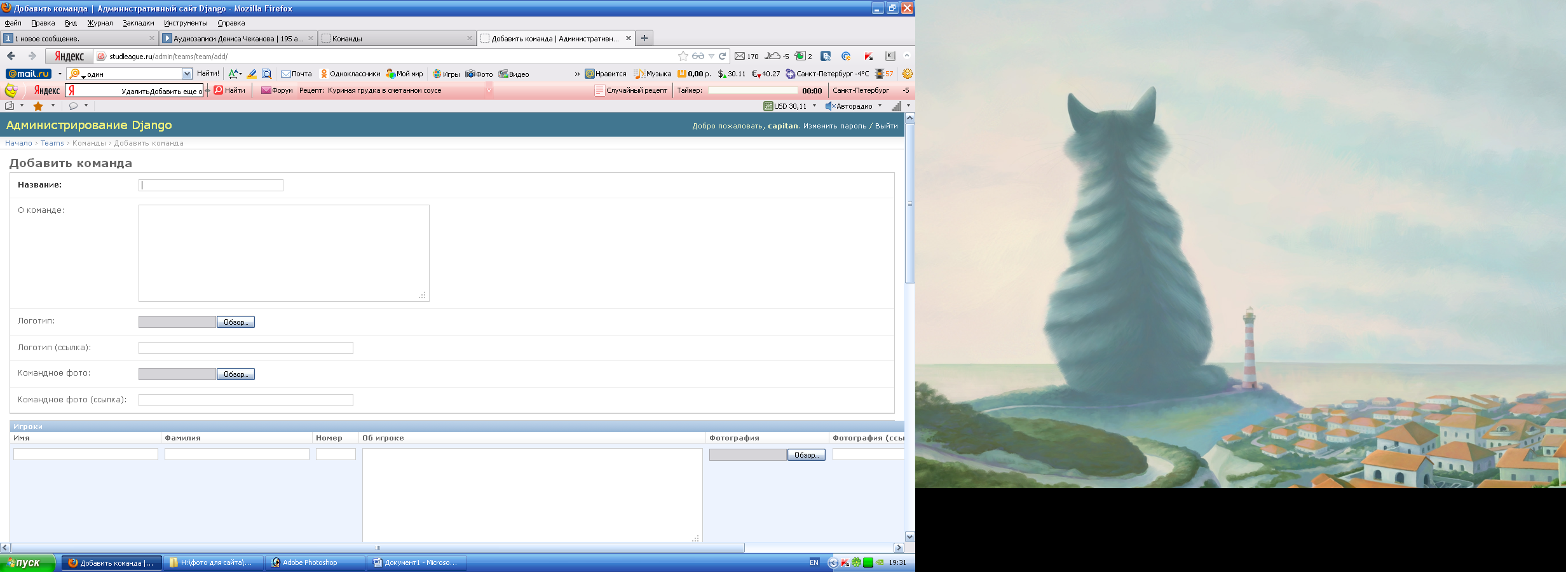Open the Закладки menu
The width and height of the screenshot is (1566, 572).
138,23
